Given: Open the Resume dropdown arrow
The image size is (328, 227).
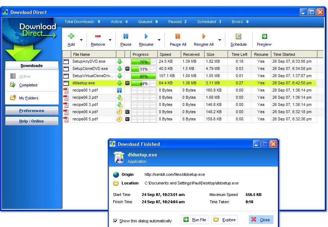Looking at the screenshot, I should pos(159,40).
